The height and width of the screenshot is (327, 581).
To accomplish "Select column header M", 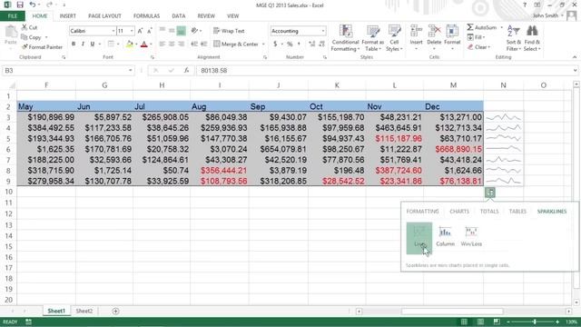I will tap(454, 85).
